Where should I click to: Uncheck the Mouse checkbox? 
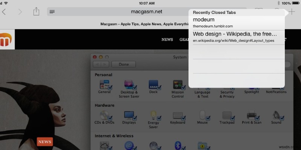(208, 118)
